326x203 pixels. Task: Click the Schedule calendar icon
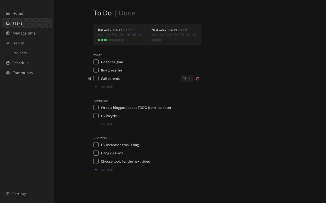8,63
